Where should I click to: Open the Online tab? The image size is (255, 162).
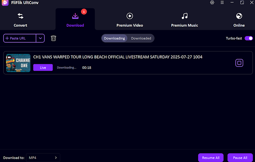[x=239, y=20]
